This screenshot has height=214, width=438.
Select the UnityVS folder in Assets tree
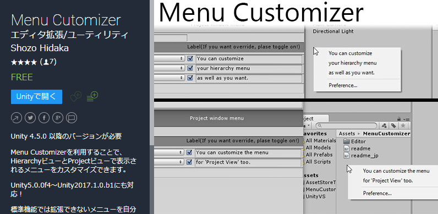(x=315, y=196)
